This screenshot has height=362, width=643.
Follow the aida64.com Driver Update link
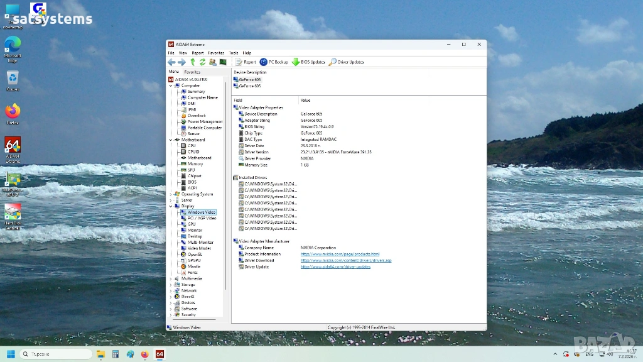coord(335,266)
